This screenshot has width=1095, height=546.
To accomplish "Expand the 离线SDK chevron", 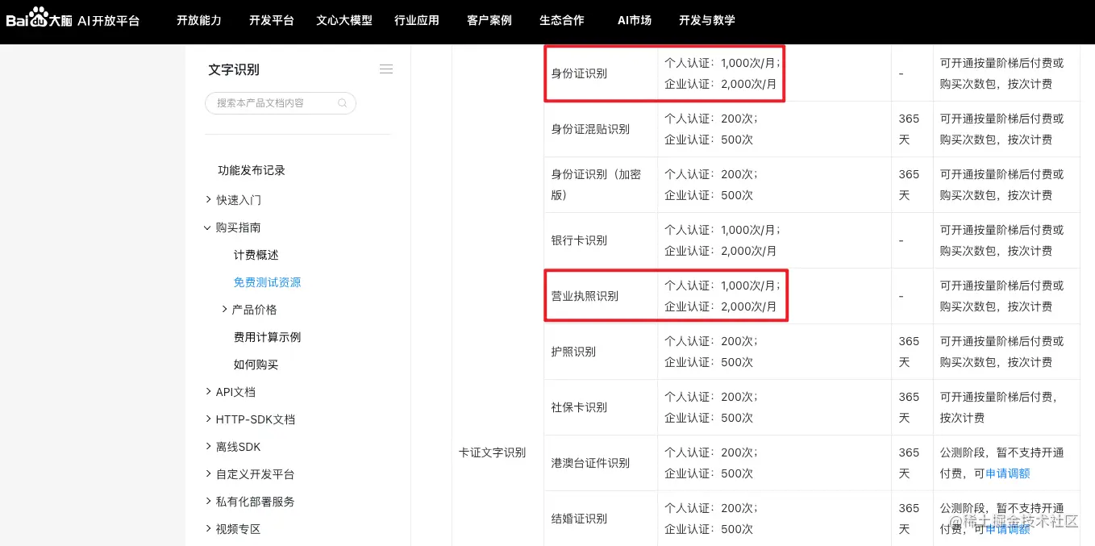I will point(208,446).
